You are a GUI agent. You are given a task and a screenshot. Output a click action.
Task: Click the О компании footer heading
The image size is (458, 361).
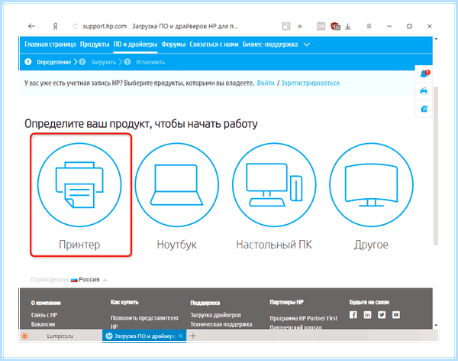tap(46, 303)
